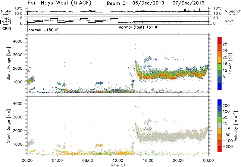The width and height of the screenshot is (241, 167).
Task: Click the 'Nave' legend label
Action: [229, 21]
